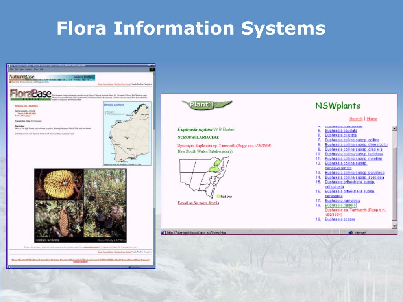Image resolution: width=403 pixels, height=302 pixels.
Task: Click the FloraBase sample logo
Action: click(x=31, y=95)
